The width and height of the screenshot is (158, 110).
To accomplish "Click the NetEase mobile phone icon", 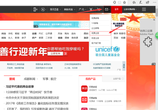I will [x=35, y=9].
